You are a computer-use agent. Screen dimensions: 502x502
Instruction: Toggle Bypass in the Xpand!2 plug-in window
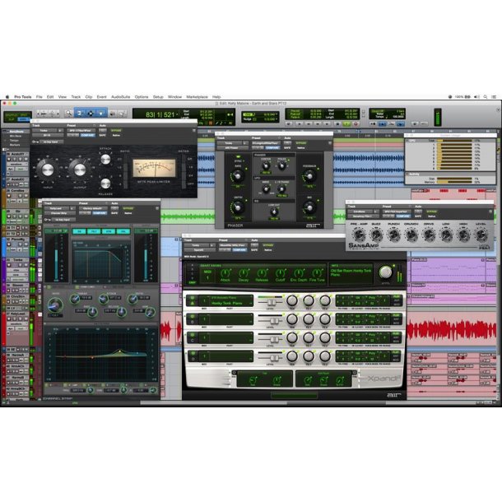(x=268, y=245)
